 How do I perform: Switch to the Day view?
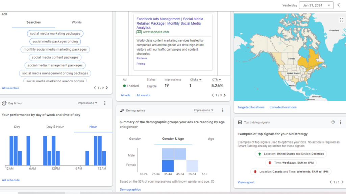[x=17, y=127]
